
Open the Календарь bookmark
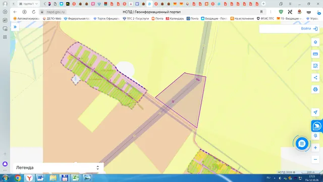click(175, 19)
